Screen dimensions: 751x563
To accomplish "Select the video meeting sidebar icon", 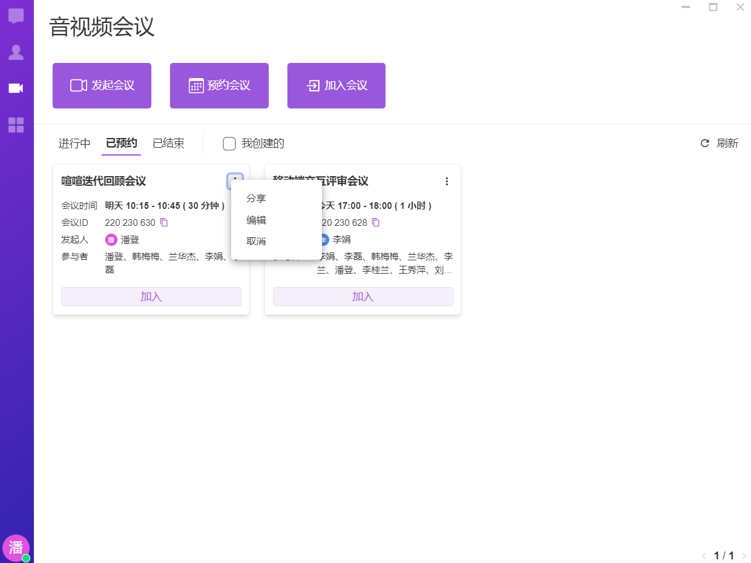I will tap(16, 88).
